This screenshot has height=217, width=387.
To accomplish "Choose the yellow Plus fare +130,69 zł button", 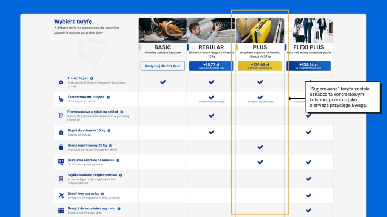I will click(260, 66).
